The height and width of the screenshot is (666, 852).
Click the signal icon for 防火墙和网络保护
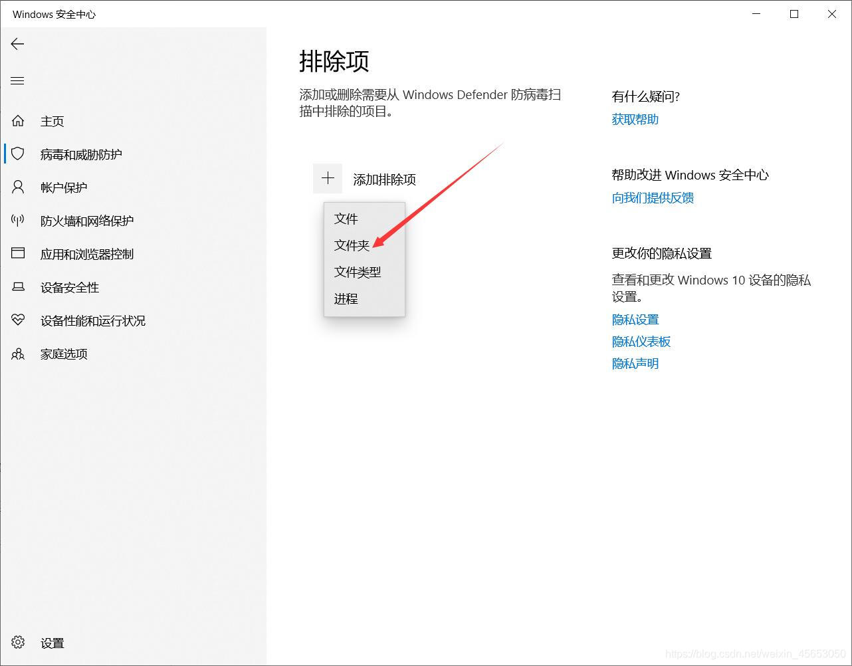tap(18, 220)
